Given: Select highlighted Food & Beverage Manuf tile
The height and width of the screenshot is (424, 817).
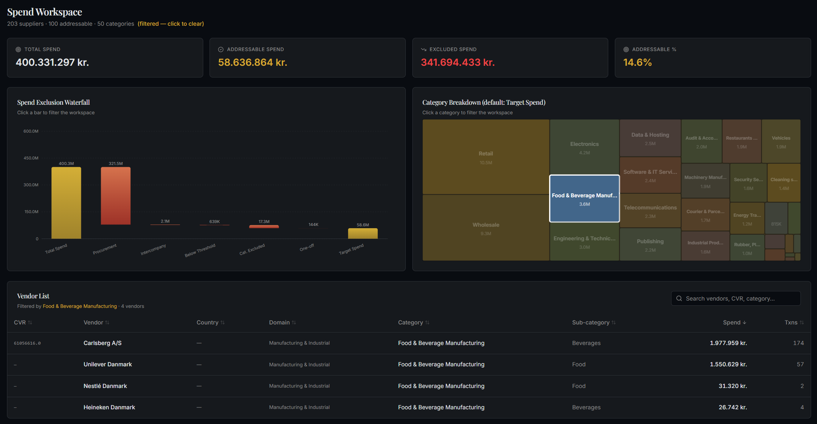Looking at the screenshot, I should click(584, 198).
